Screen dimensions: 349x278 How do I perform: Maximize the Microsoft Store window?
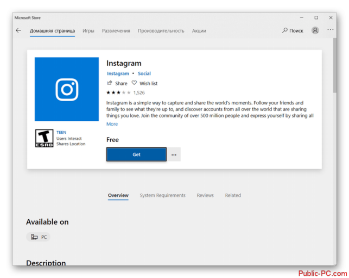[316, 17]
